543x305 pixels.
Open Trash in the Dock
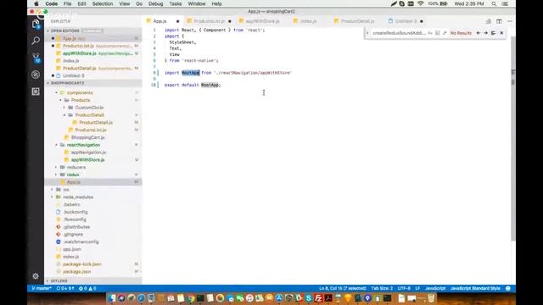tap(431, 298)
